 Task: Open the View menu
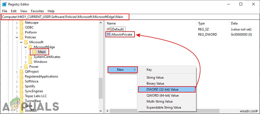pos(24,11)
